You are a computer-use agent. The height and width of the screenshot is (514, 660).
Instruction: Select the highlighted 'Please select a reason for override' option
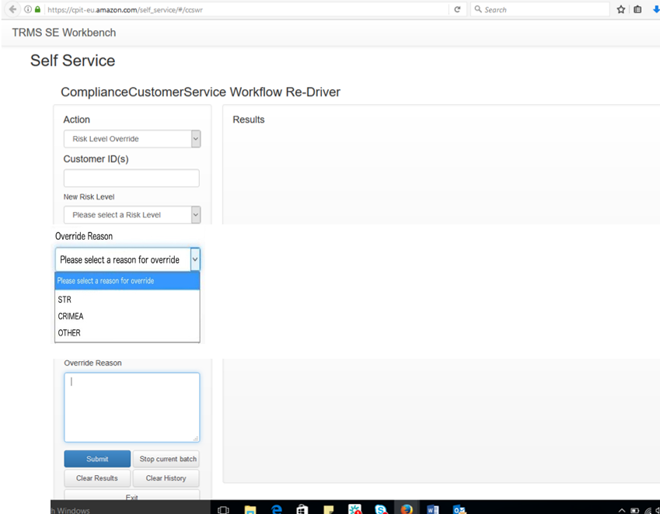[x=127, y=281]
